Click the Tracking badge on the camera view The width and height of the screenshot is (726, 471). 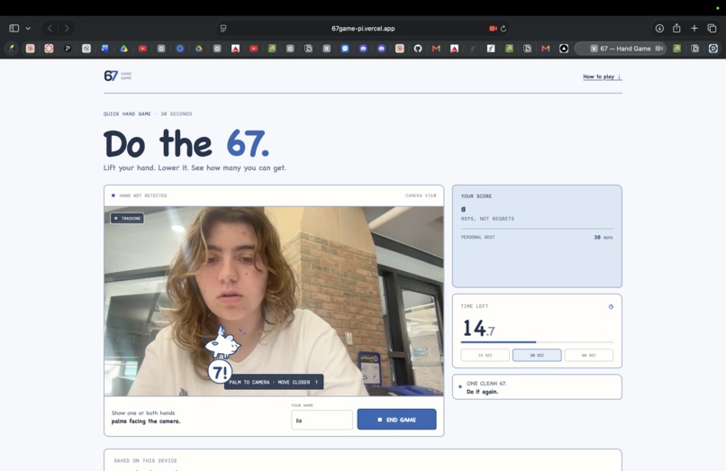(x=127, y=218)
